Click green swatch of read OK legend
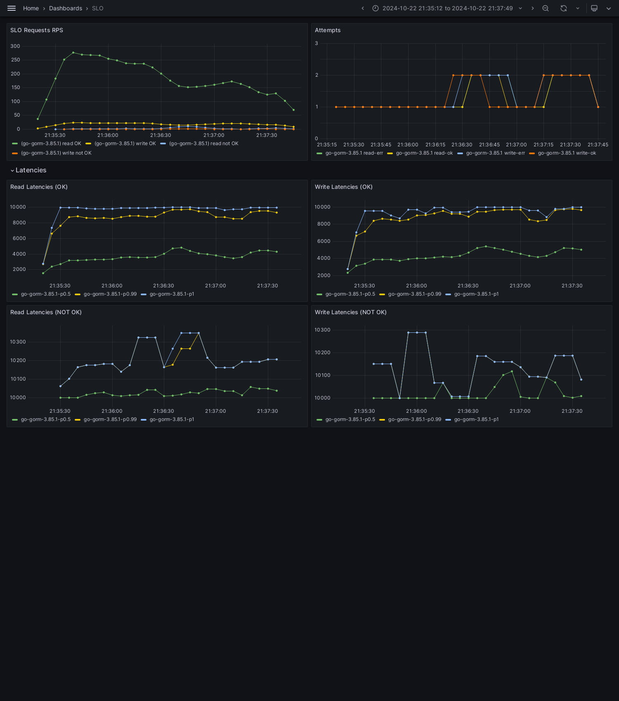 tap(15, 143)
